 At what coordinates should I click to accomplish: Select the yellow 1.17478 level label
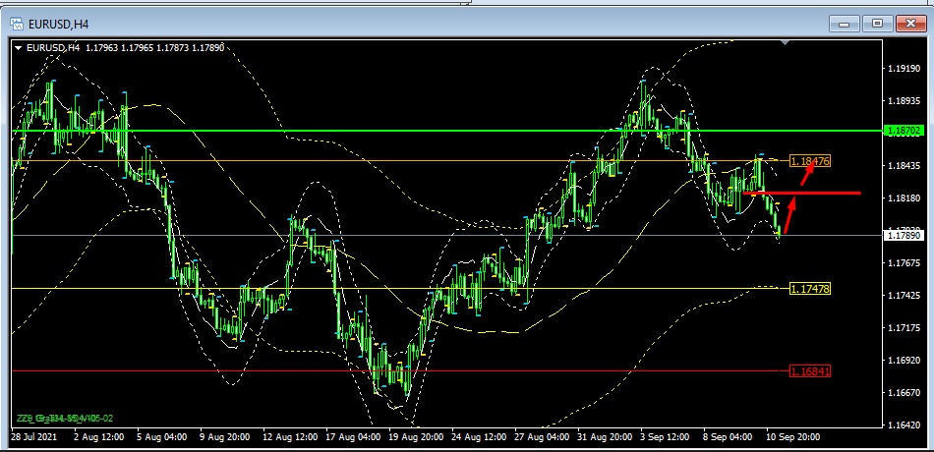810,288
